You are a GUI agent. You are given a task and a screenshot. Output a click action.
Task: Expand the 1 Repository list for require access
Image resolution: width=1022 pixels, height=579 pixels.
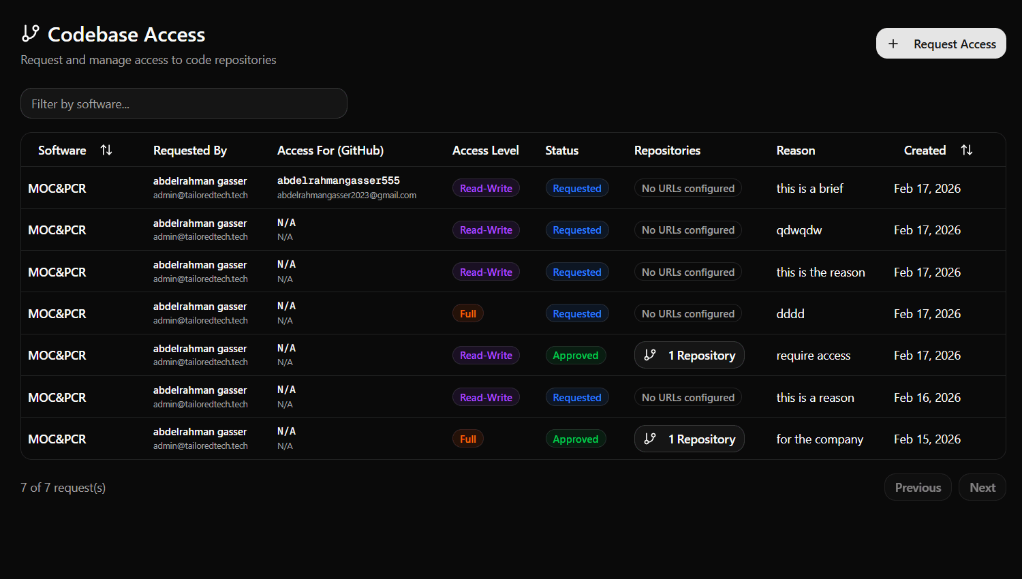pyautogui.click(x=689, y=355)
